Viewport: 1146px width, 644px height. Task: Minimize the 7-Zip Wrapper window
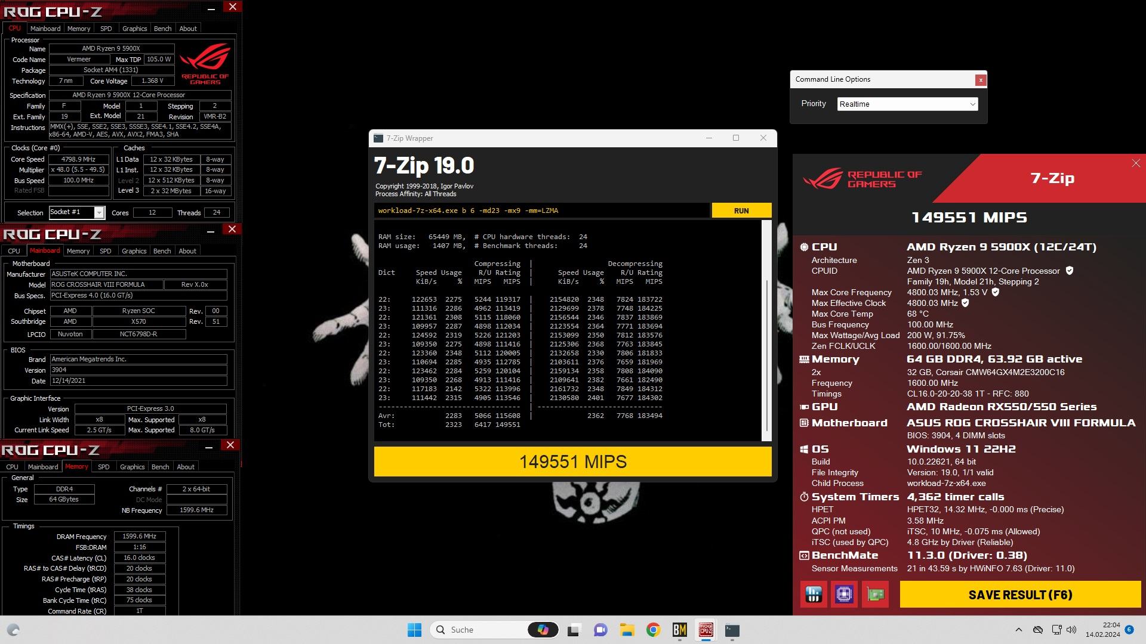click(x=708, y=138)
